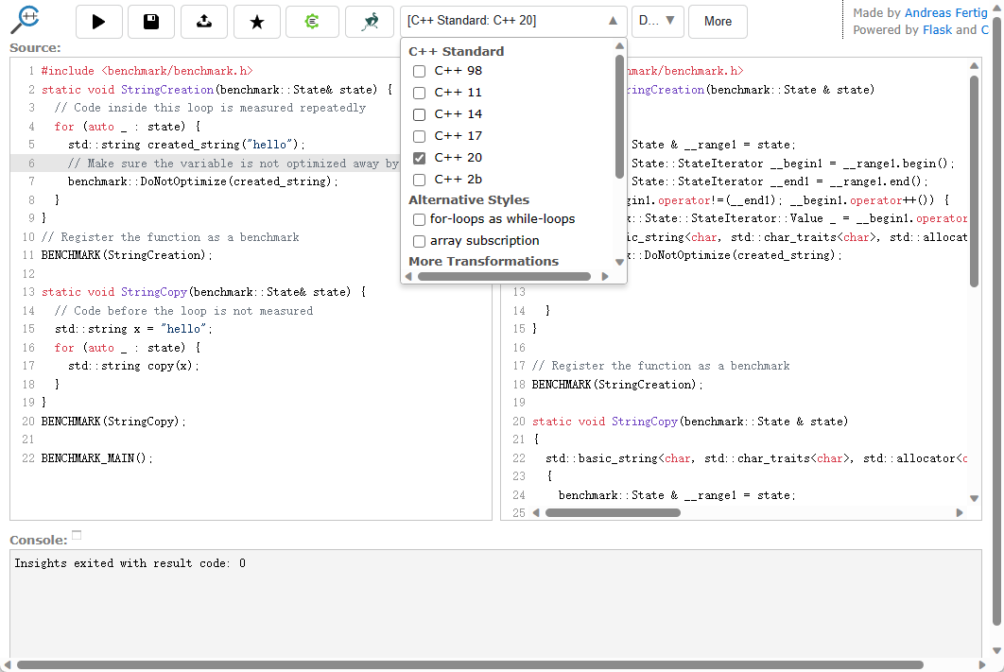Uncheck the C++ 20 standard option
The height and width of the screenshot is (672, 1004).
[419, 157]
